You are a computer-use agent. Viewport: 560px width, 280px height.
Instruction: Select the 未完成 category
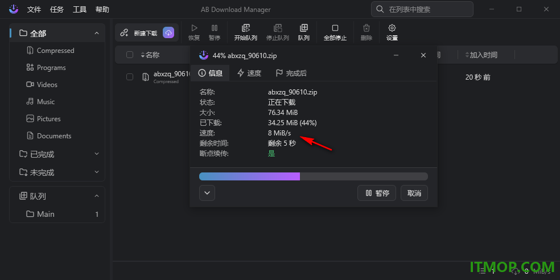click(x=57, y=172)
